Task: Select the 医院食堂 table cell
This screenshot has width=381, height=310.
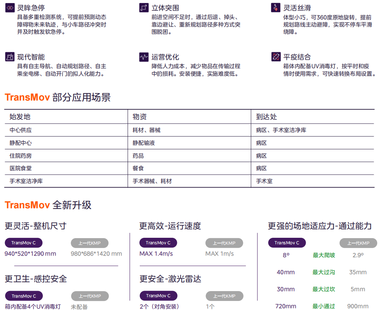Action: coord(21,168)
